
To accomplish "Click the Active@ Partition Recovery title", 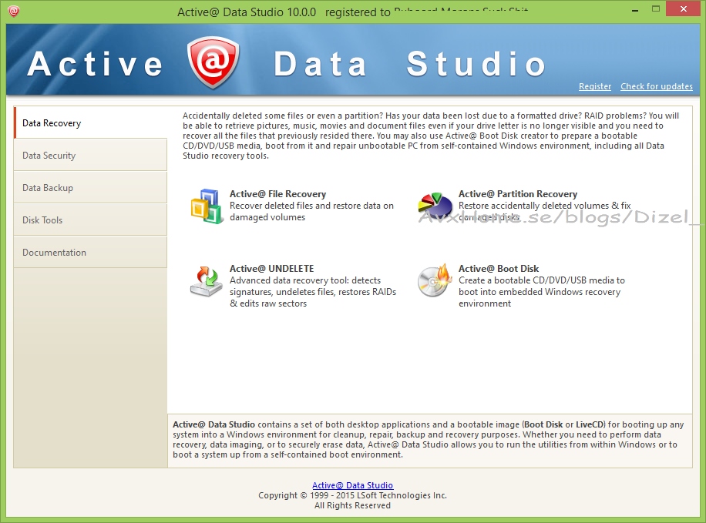I will click(x=518, y=194).
